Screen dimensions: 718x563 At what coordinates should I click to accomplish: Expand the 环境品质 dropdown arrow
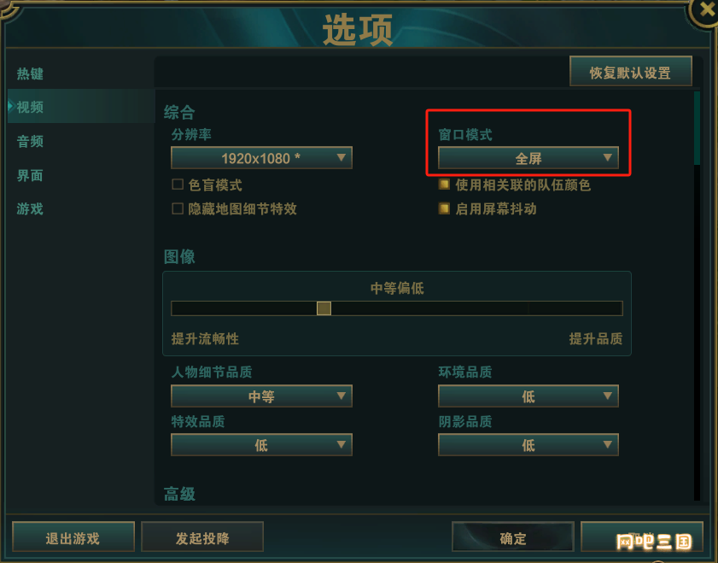pyautogui.click(x=607, y=396)
